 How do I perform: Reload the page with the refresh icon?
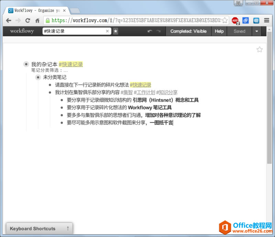click(x=28, y=21)
